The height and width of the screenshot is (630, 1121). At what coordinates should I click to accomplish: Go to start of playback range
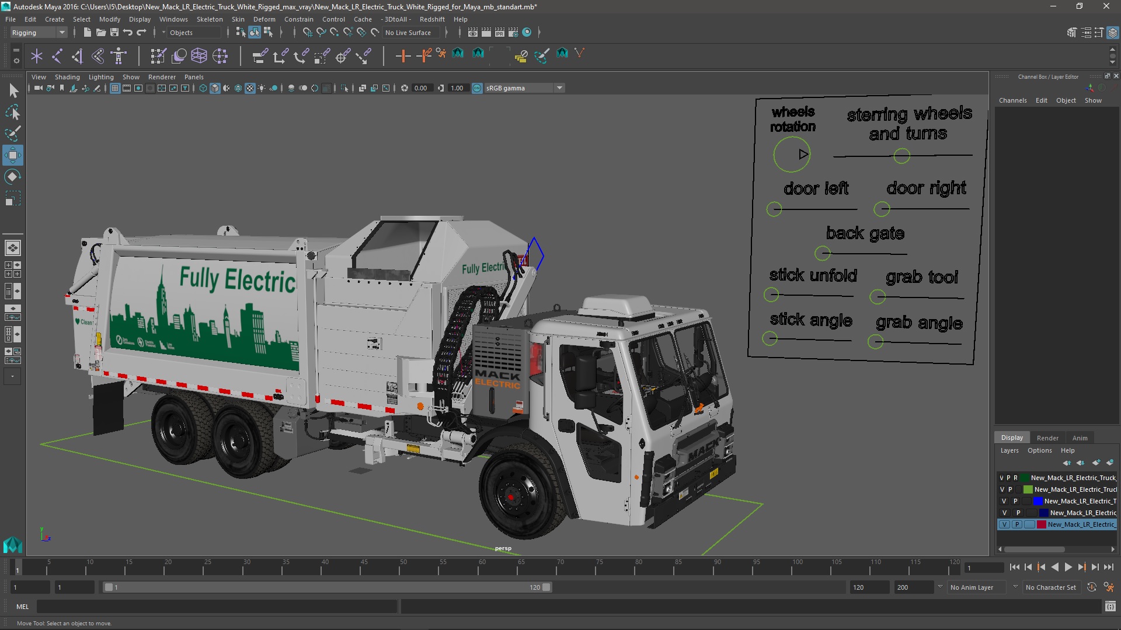(x=1014, y=567)
